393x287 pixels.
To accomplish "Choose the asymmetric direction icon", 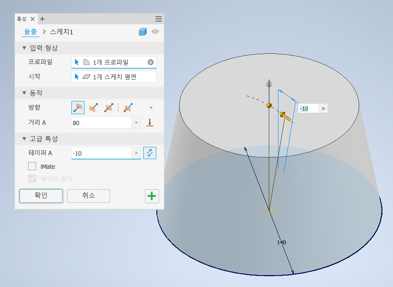I will coord(128,108).
